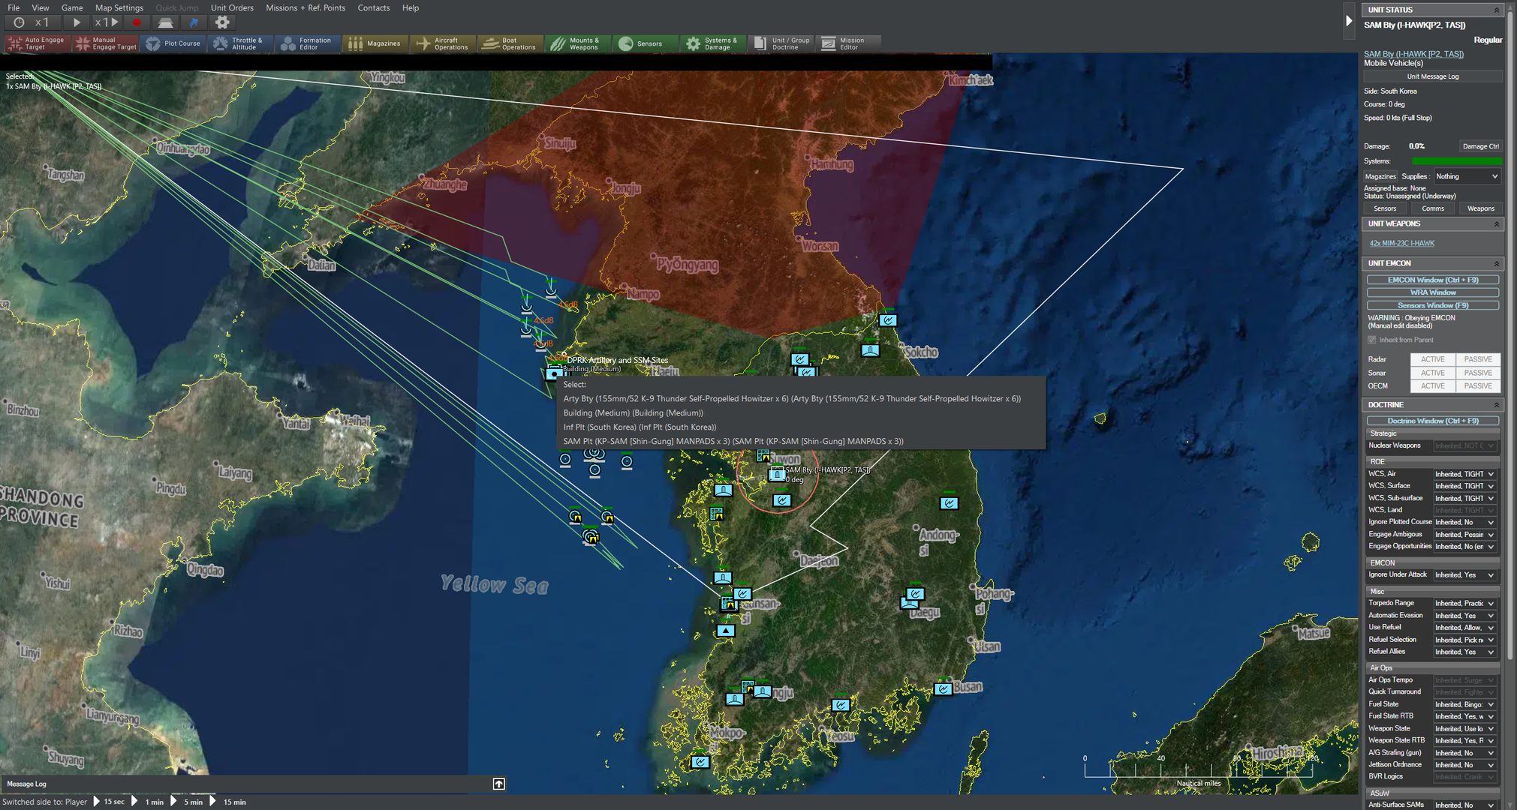Open the WRA Window
This screenshot has height=810, width=1517.
pos(1433,292)
